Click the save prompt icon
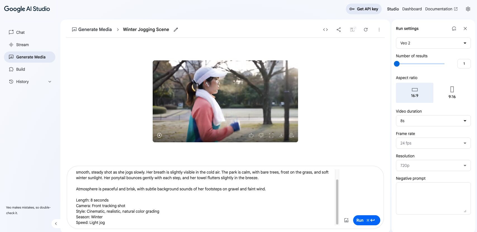The height and width of the screenshot is (232, 477). coord(352,29)
